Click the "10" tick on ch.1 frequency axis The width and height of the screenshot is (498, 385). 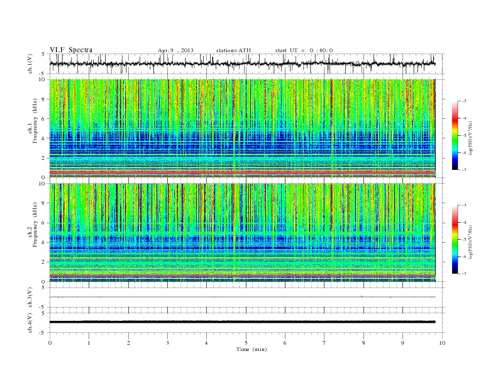tap(42, 79)
